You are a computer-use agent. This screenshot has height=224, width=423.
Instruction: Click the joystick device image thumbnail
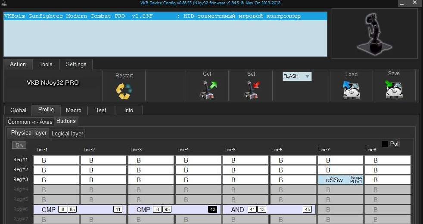[x=375, y=34]
